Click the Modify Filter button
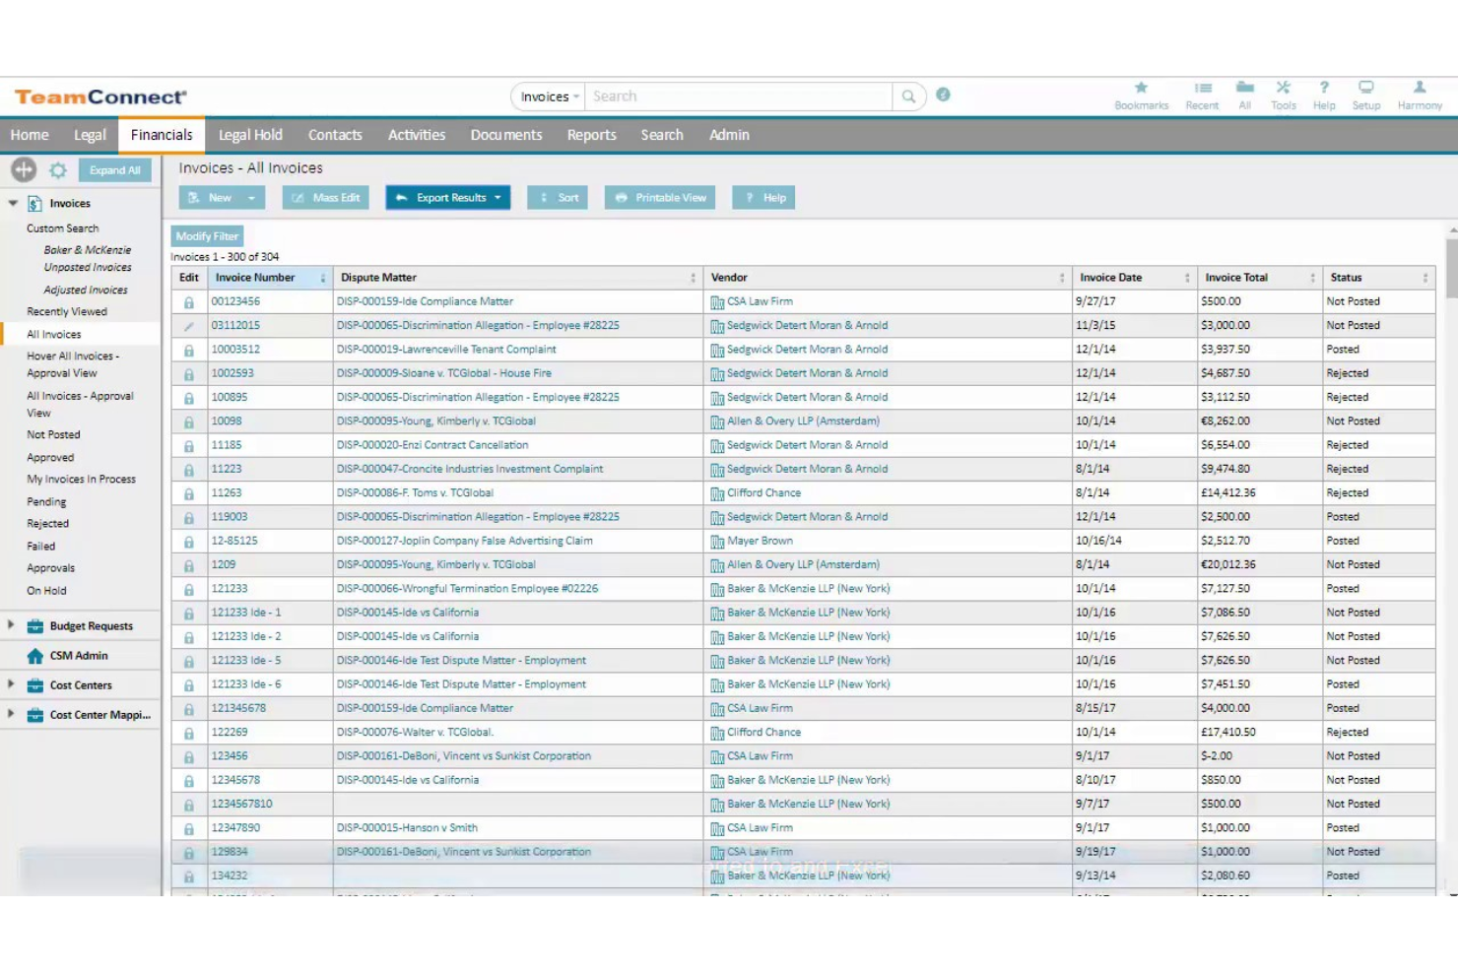The image size is (1458, 972). point(207,236)
